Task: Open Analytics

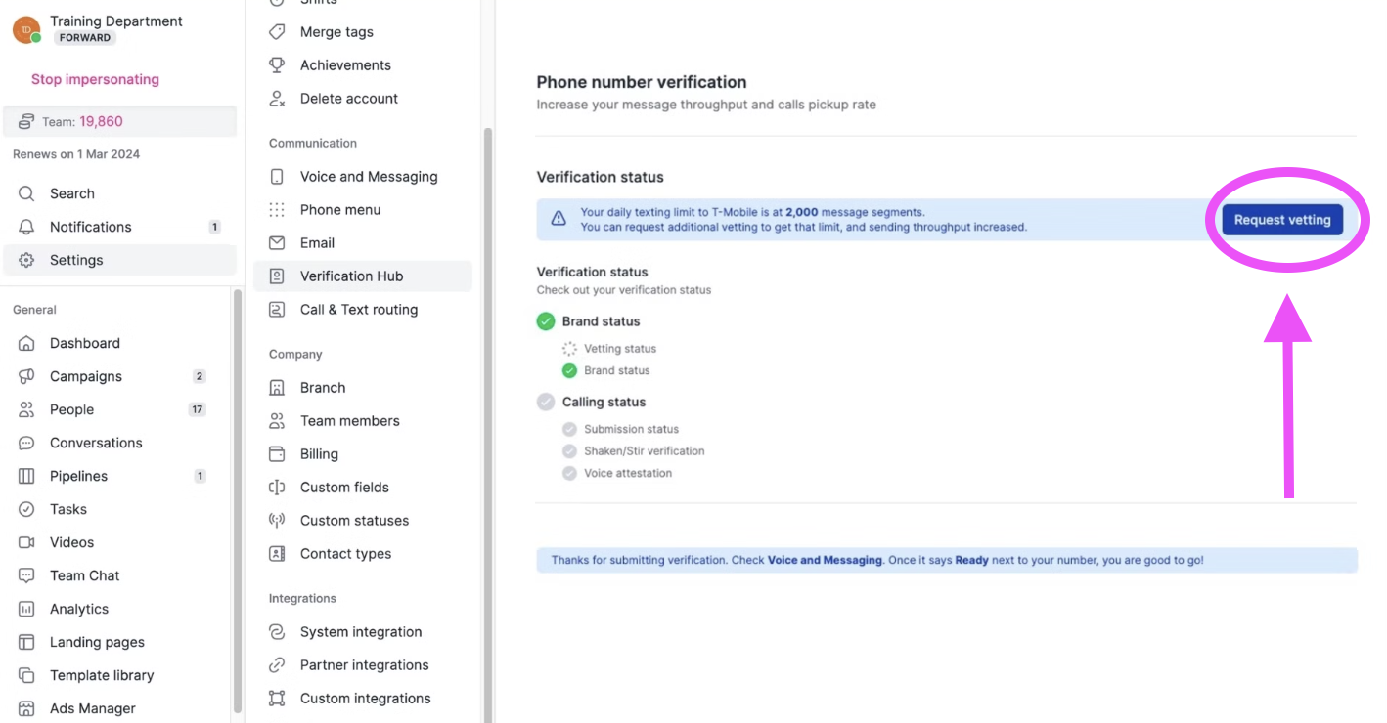Action: pyautogui.click(x=78, y=608)
